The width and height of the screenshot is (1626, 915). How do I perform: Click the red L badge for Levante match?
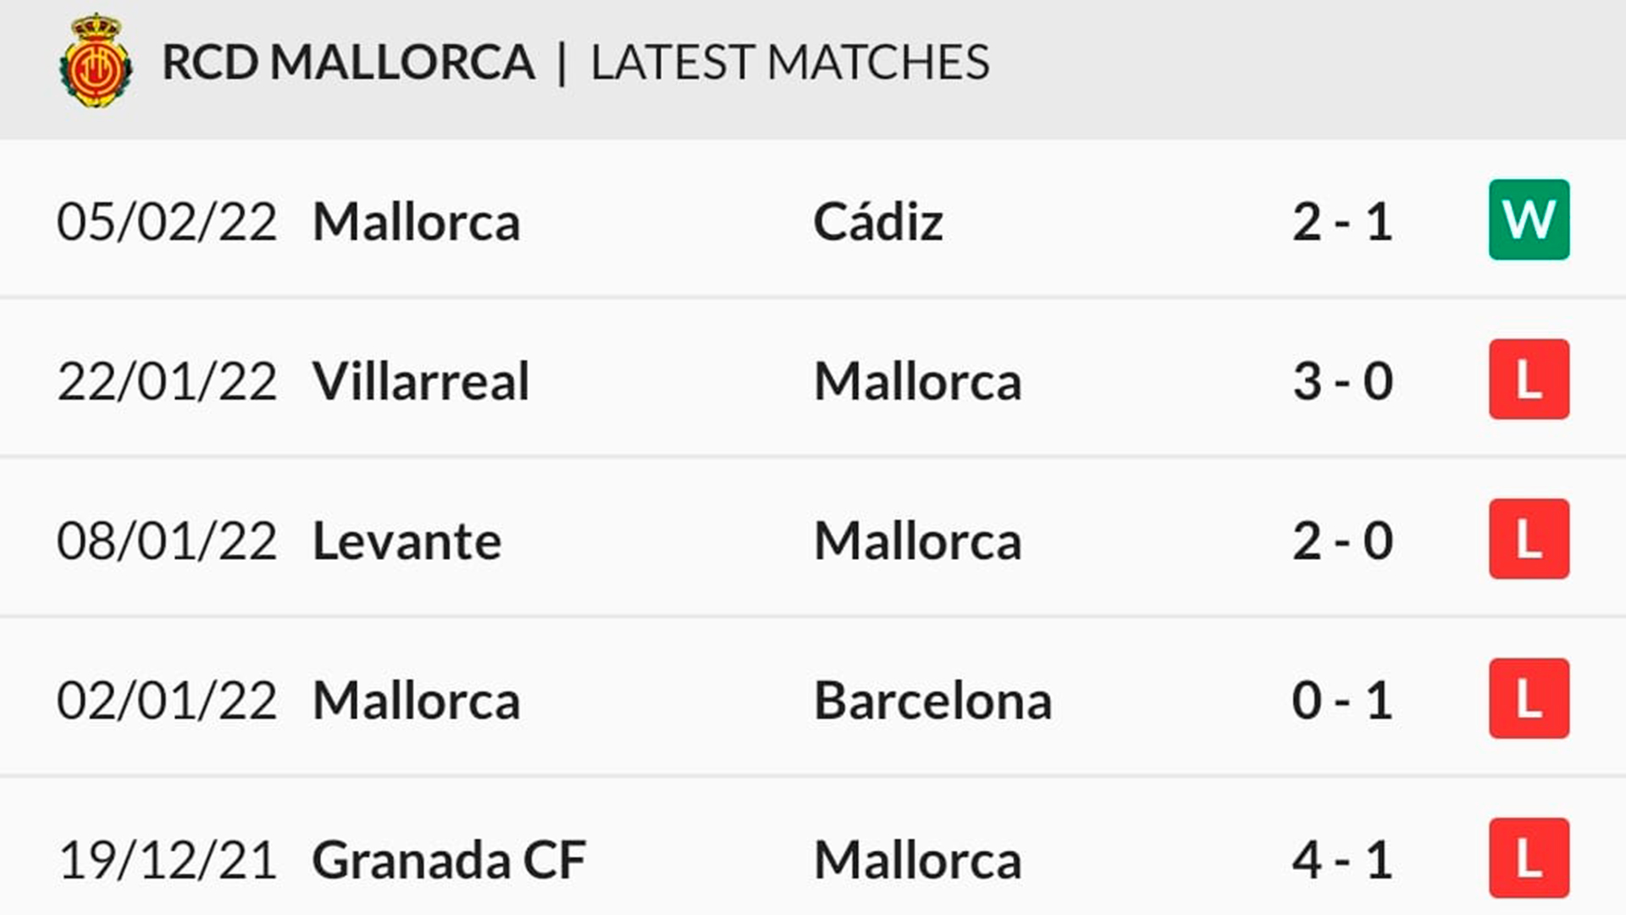click(x=1529, y=539)
